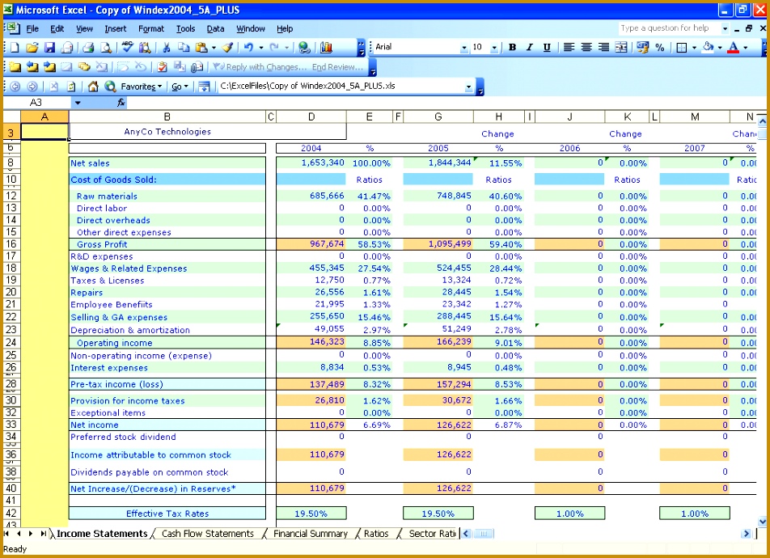Toggle bold formatting
This screenshot has width=770, height=558.
coord(512,47)
